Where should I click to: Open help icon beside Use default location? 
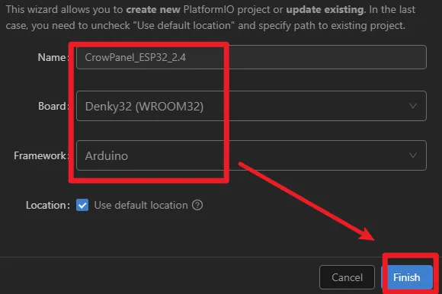click(x=197, y=205)
